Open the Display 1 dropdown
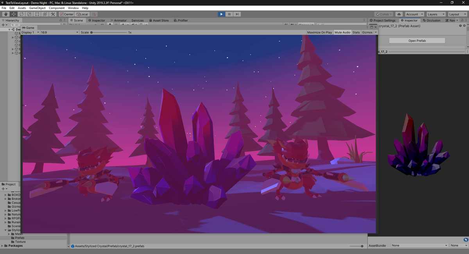Image resolution: width=469 pixels, height=254 pixels. tap(30, 32)
